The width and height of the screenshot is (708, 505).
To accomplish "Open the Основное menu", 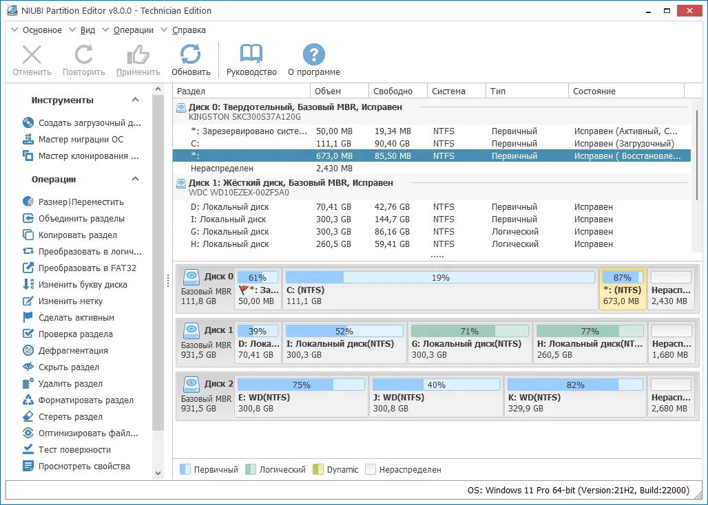I will [x=41, y=30].
